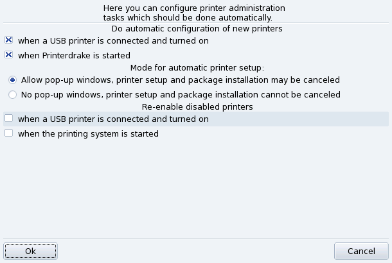Click 'Here you can configure printer administration' line
This screenshot has width=392, height=263.
point(195,7)
